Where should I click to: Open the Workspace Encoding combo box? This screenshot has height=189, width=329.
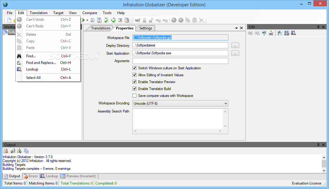180,103
